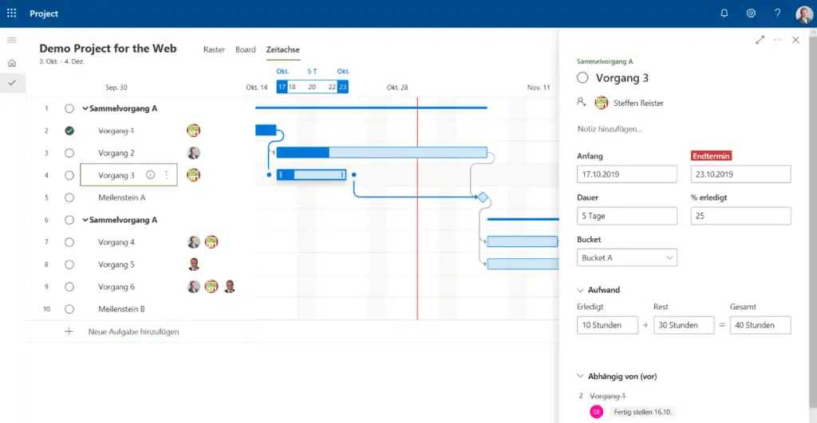This screenshot has width=817, height=423.
Task: Collapse the Aufwand section
Action: [580, 291]
